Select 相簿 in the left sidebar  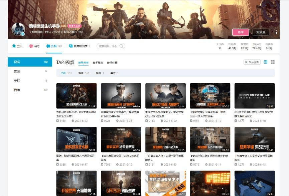click(x=30, y=90)
